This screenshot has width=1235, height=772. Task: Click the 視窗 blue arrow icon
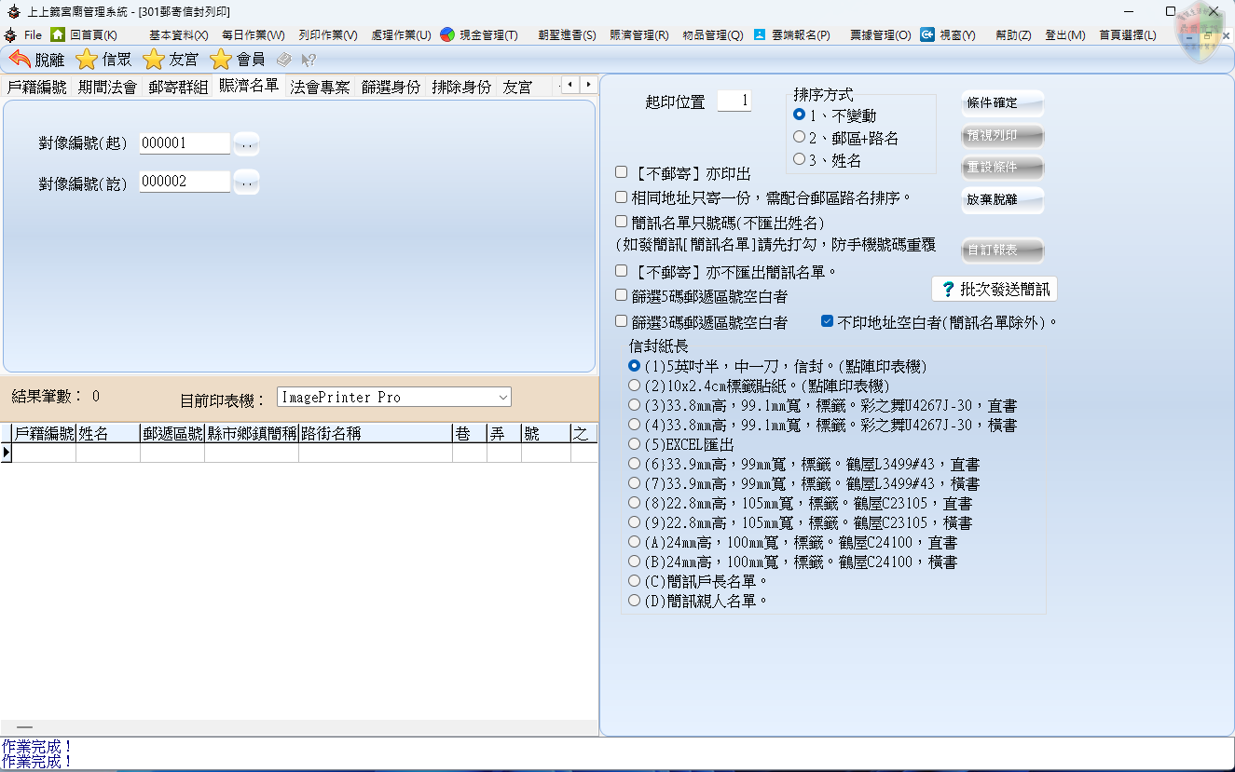tap(927, 34)
